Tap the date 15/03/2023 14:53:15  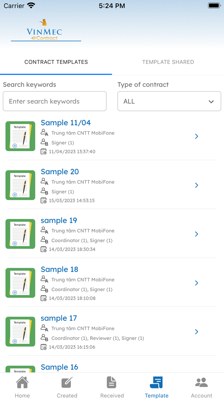pyautogui.click(x=72, y=201)
